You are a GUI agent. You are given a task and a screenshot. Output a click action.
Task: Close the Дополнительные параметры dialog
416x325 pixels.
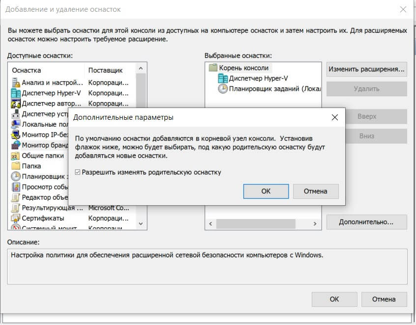[335, 117]
